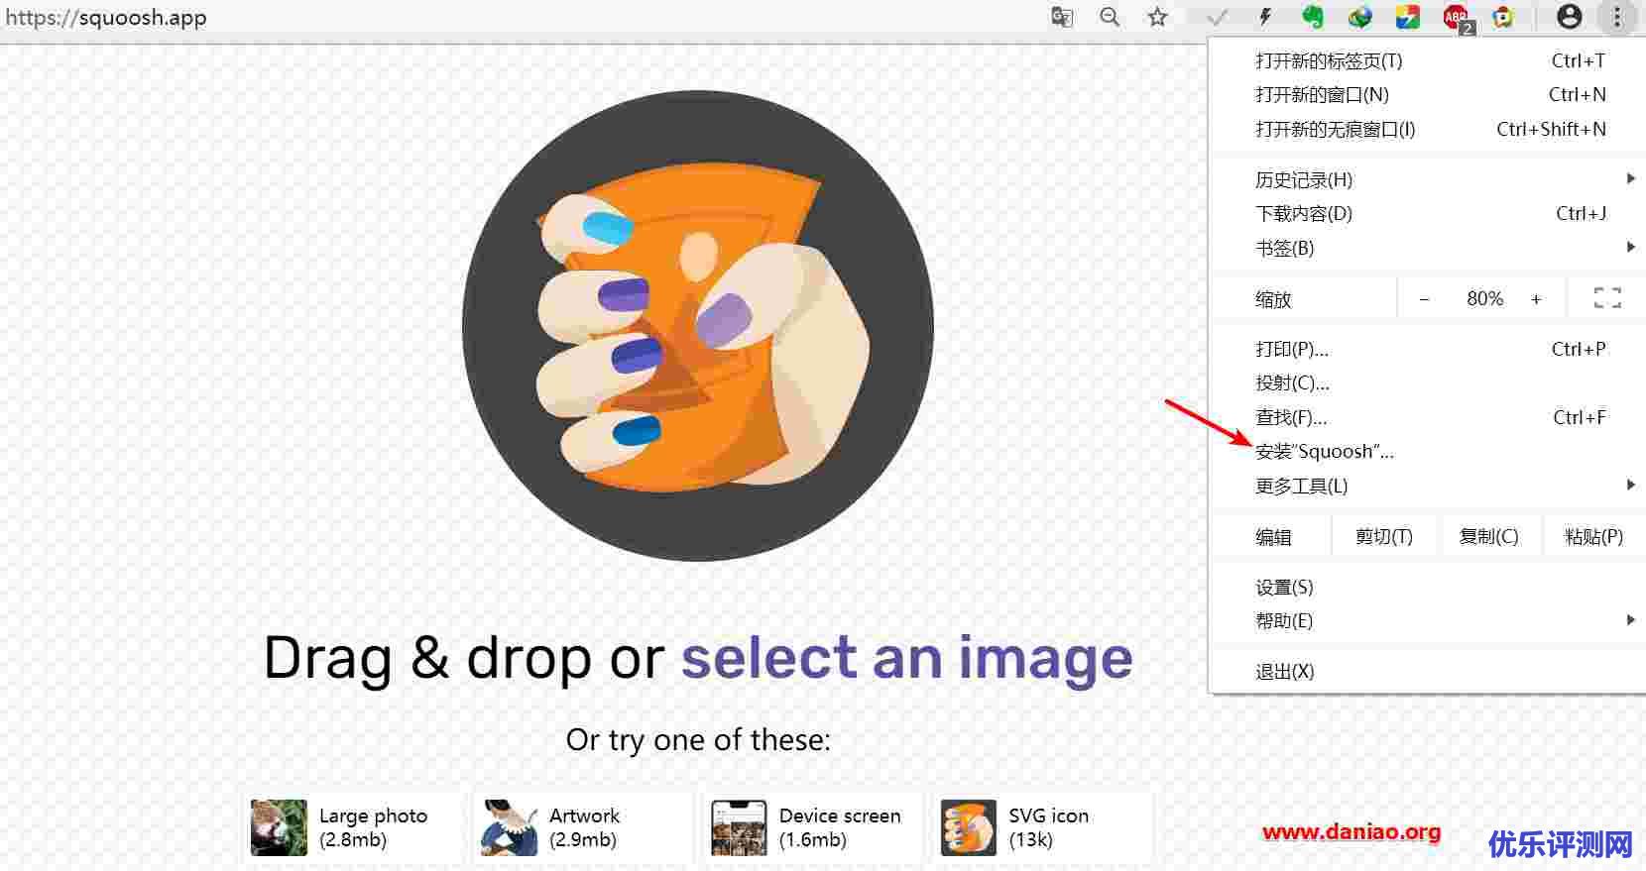Bookmark this page with the star icon

click(1157, 17)
